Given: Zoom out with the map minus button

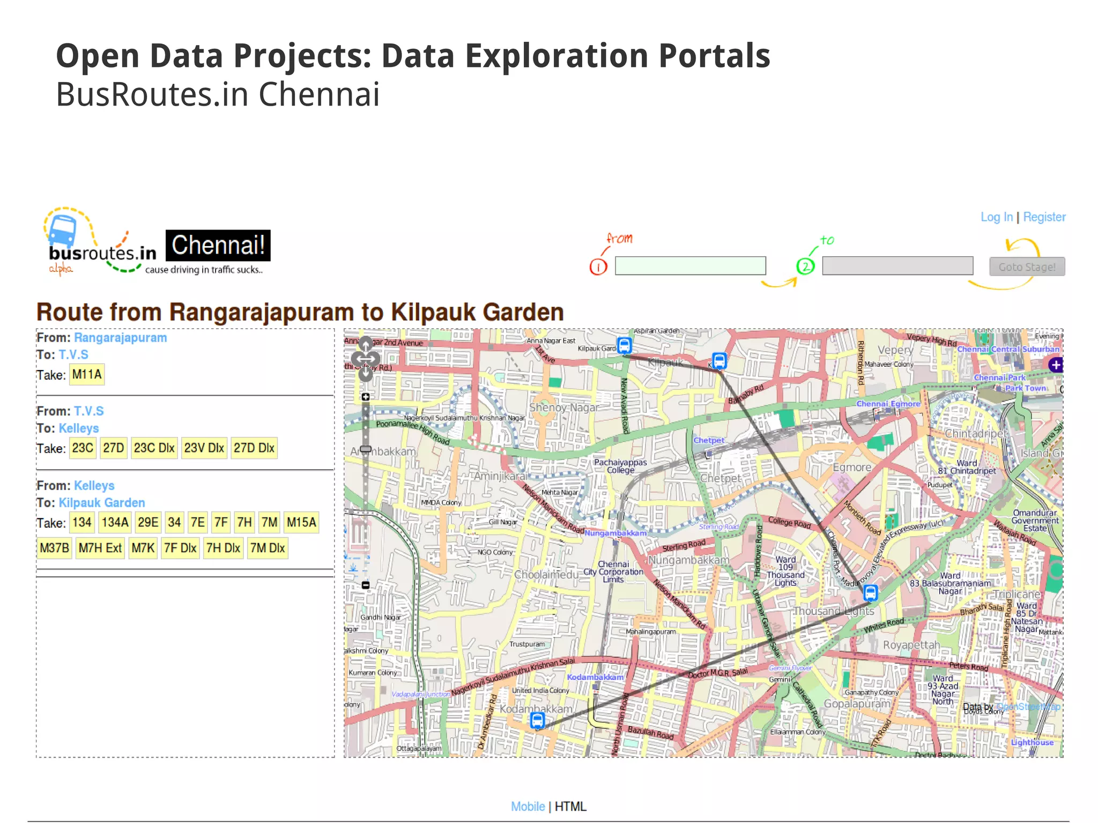Looking at the screenshot, I should (x=366, y=585).
